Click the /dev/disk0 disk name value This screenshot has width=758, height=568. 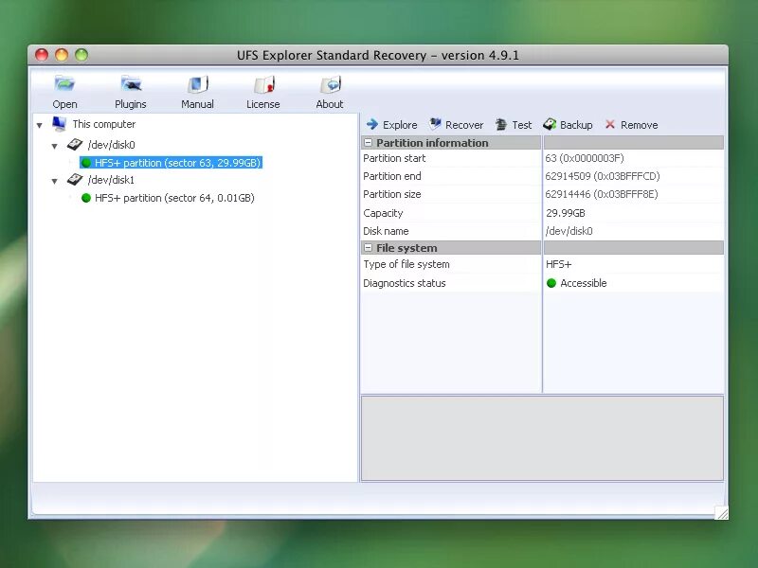[569, 231]
